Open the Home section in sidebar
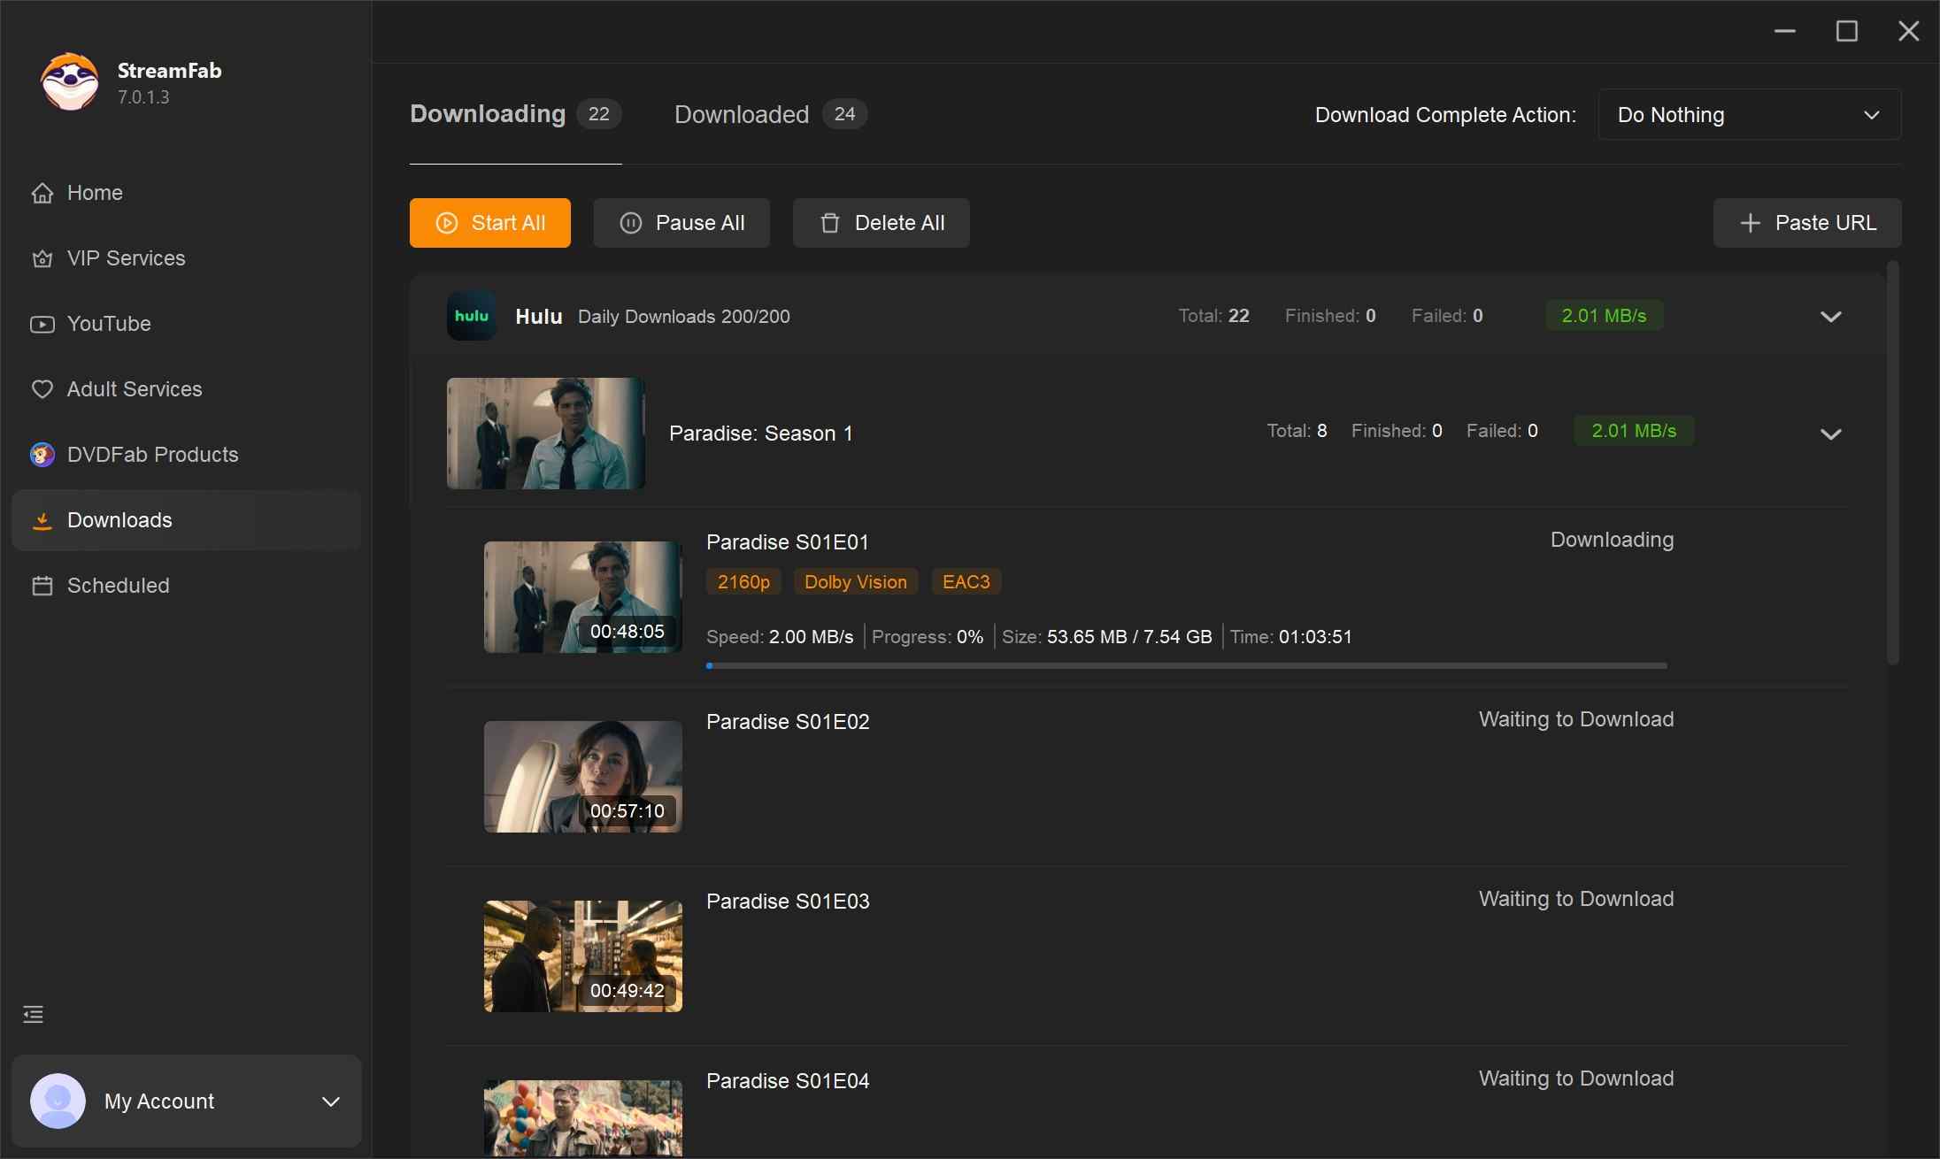The width and height of the screenshot is (1940, 1159). click(x=95, y=193)
